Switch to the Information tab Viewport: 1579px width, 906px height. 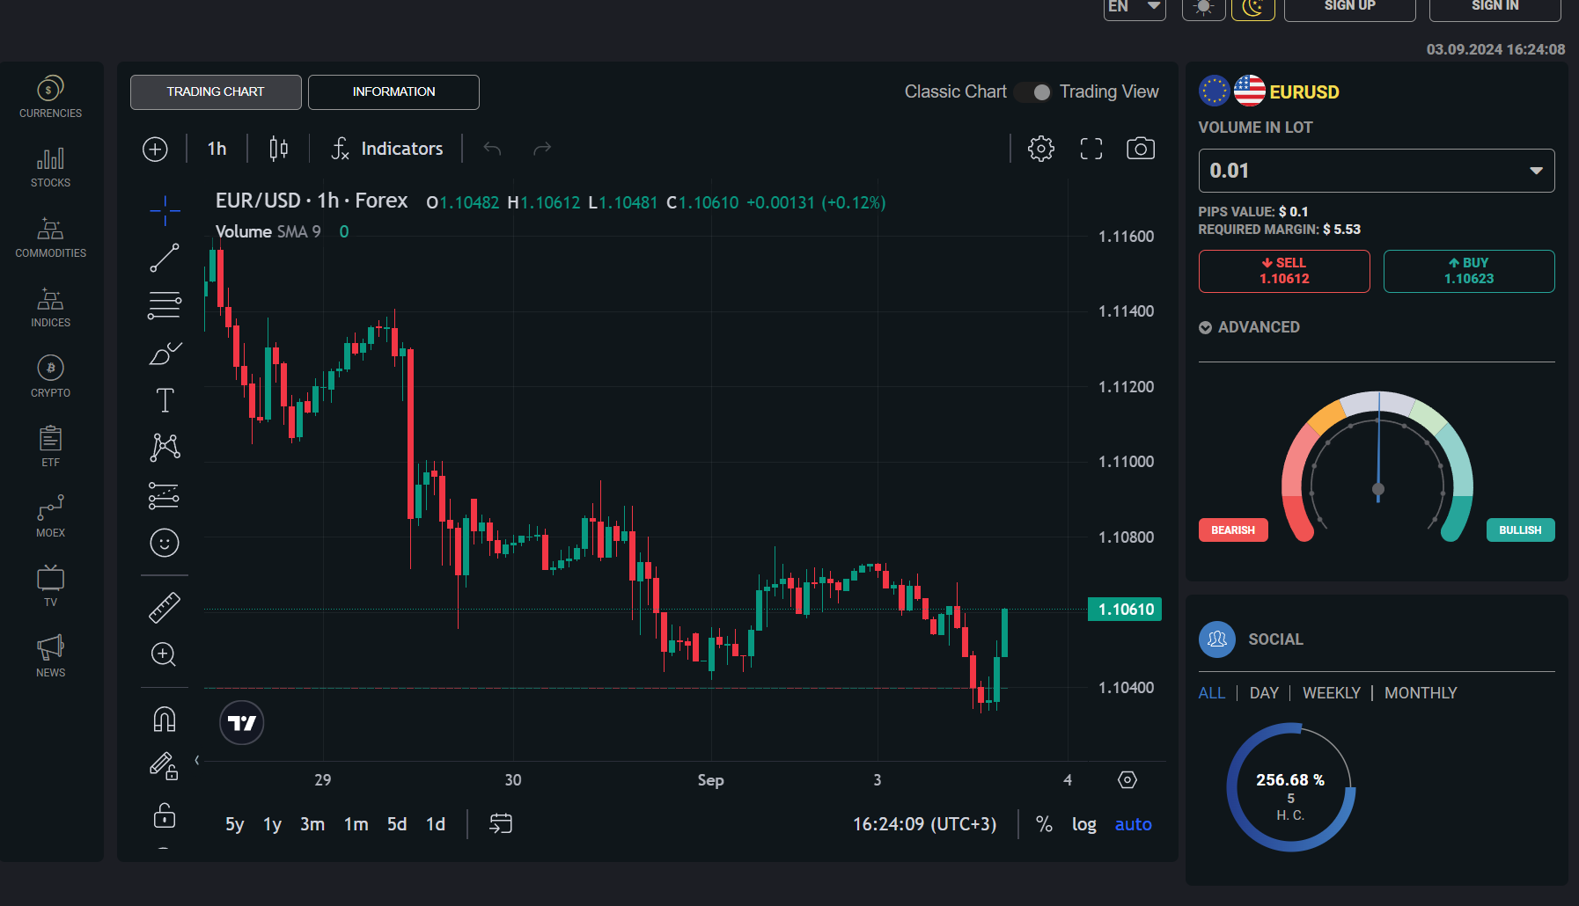point(393,92)
